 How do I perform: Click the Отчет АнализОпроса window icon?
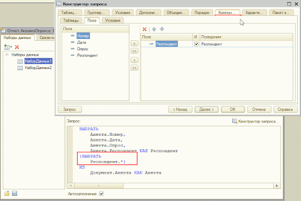(x=3, y=31)
